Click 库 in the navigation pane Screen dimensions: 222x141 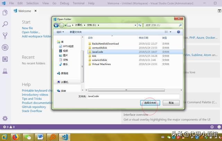point(60,42)
